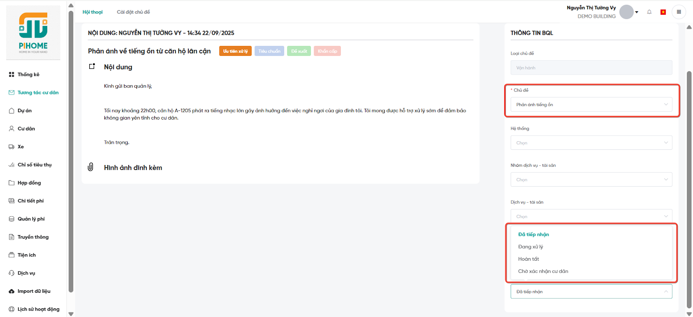Go to Cư dân page
Image resolution: width=693 pixels, height=317 pixels.
coord(26,129)
